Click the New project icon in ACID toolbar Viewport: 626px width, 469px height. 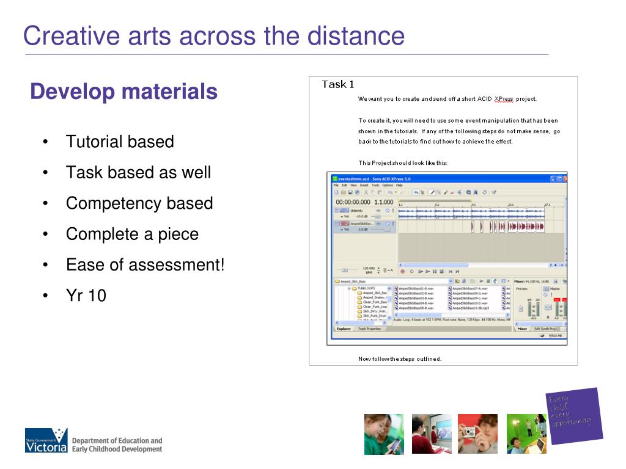(x=336, y=192)
